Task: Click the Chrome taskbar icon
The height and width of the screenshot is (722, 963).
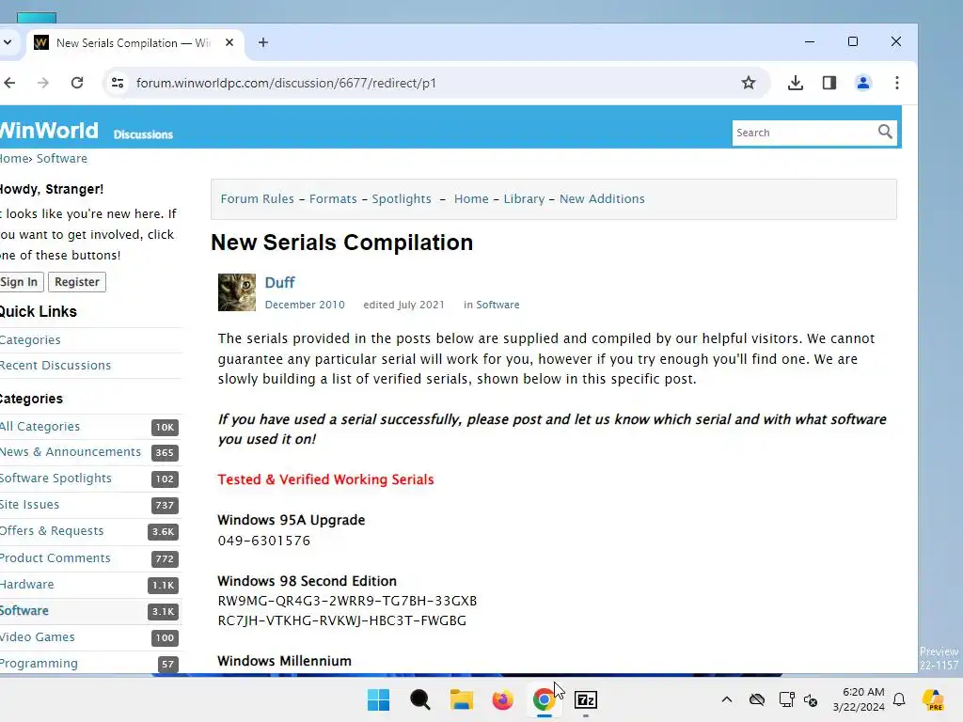Action: point(545,699)
